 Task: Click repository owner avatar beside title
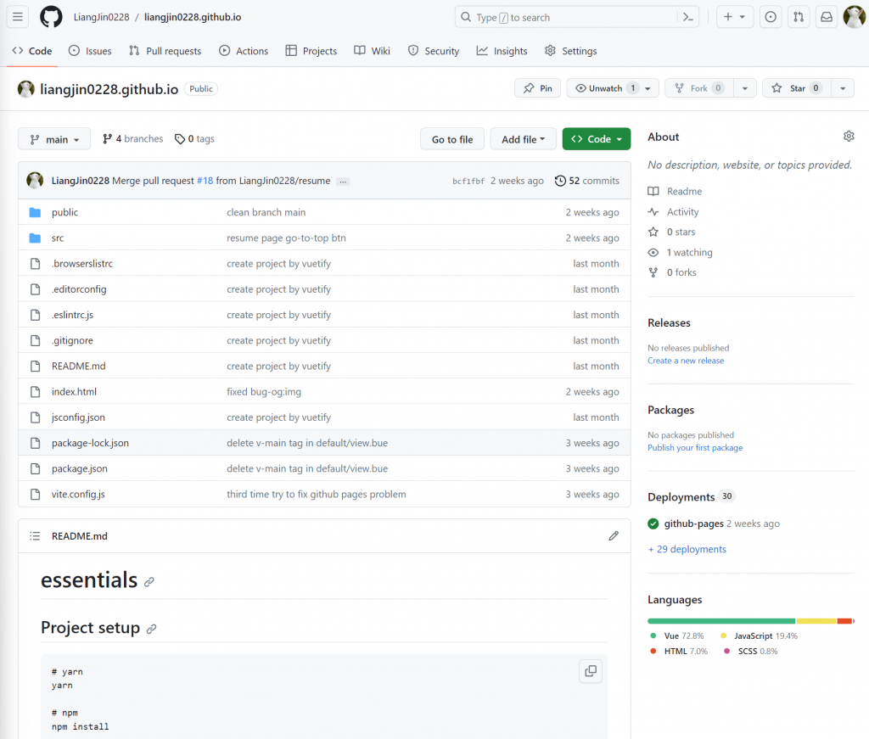(26, 88)
